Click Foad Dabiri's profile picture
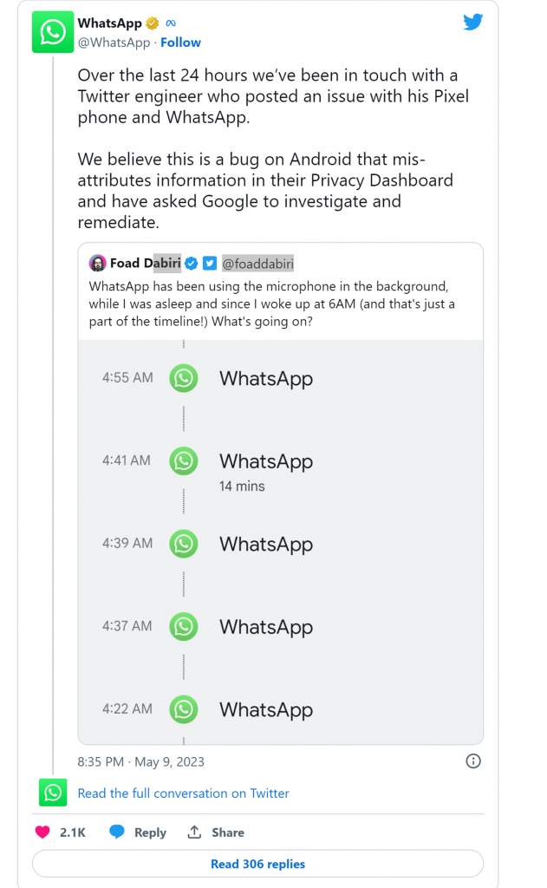Viewport: 547px width, 888px height. click(x=97, y=263)
